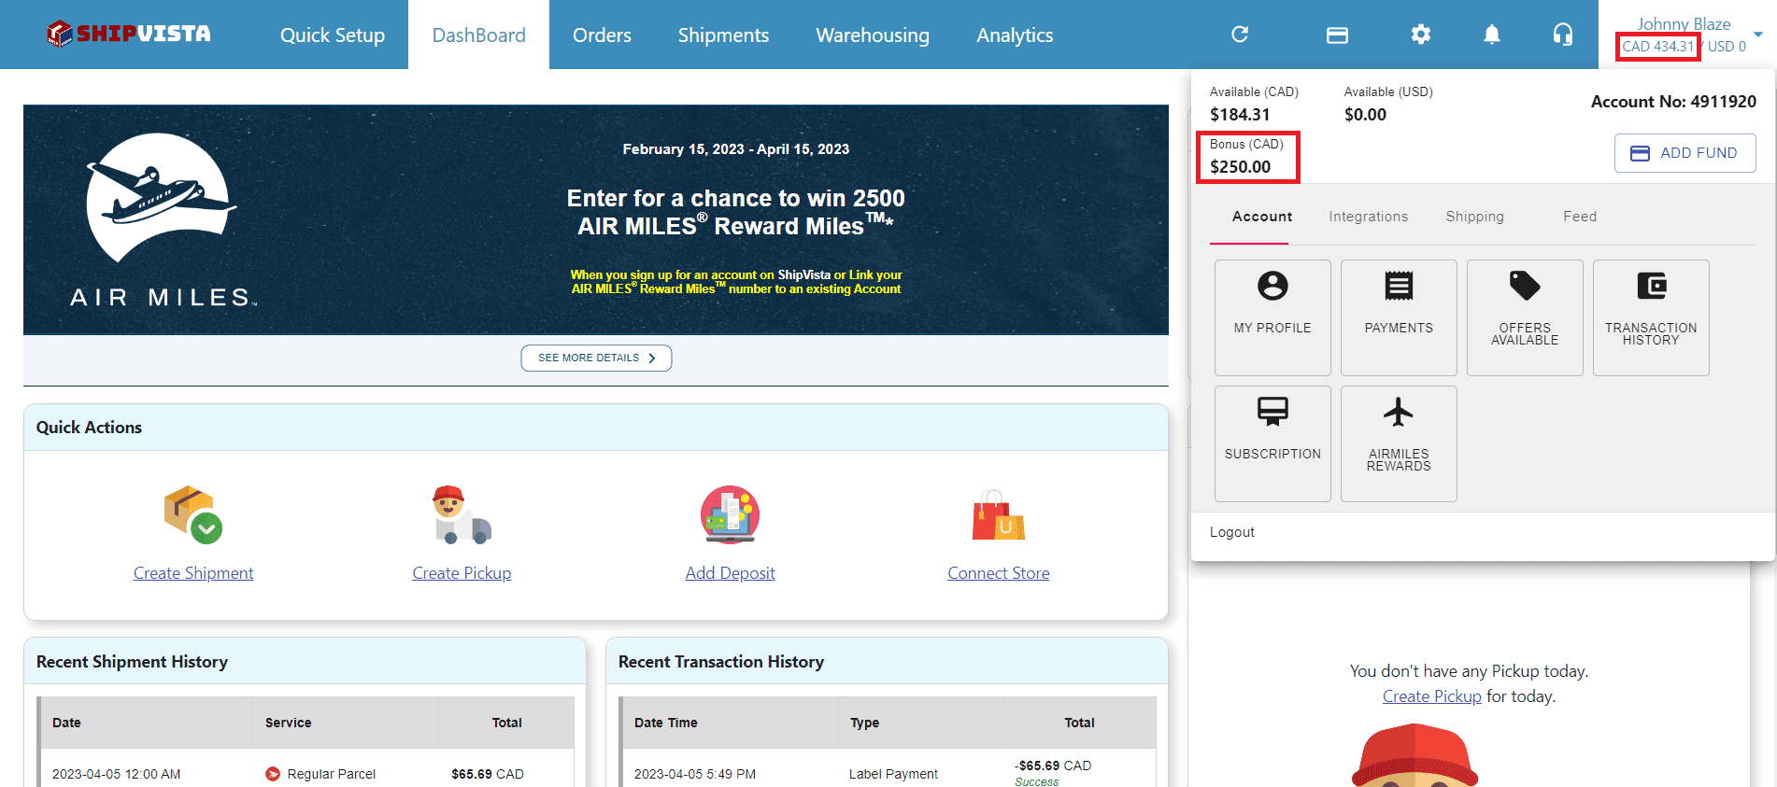Collapse the Johnny Blaze account dropdown arrow
The height and width of the screenshot is (787, 1777).
[1758, 35]
